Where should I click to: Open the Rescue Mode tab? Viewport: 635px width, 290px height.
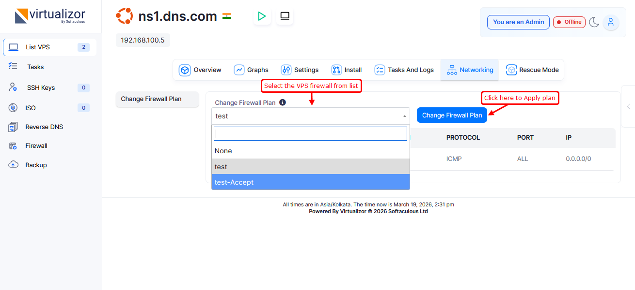[532, 70]
